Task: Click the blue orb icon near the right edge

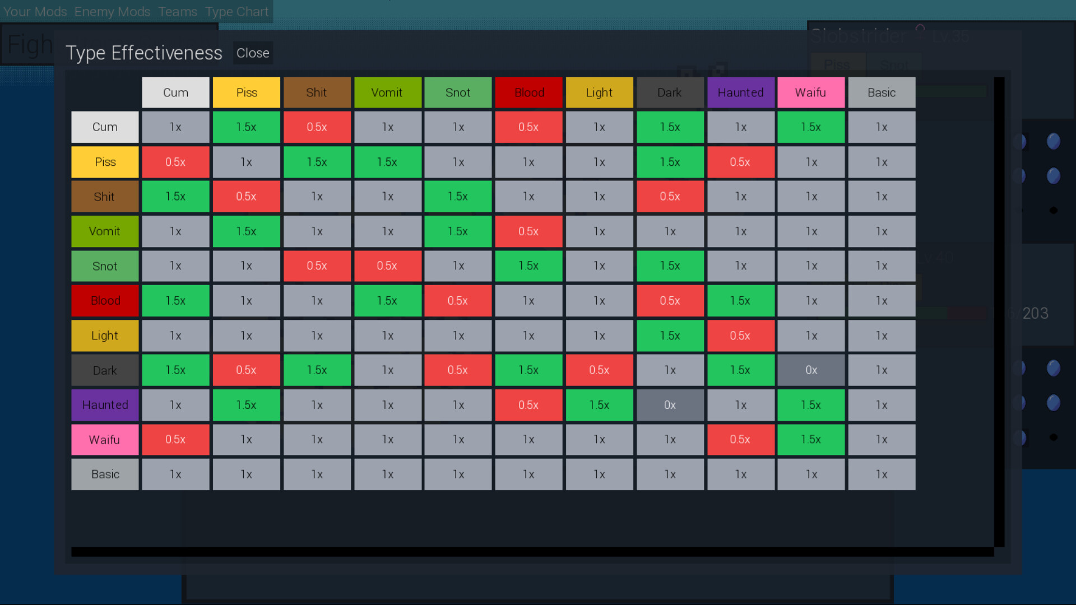Action: 1053,142
